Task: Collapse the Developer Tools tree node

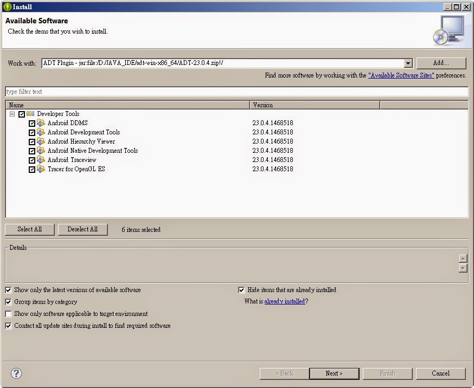Action: point(12,114)
